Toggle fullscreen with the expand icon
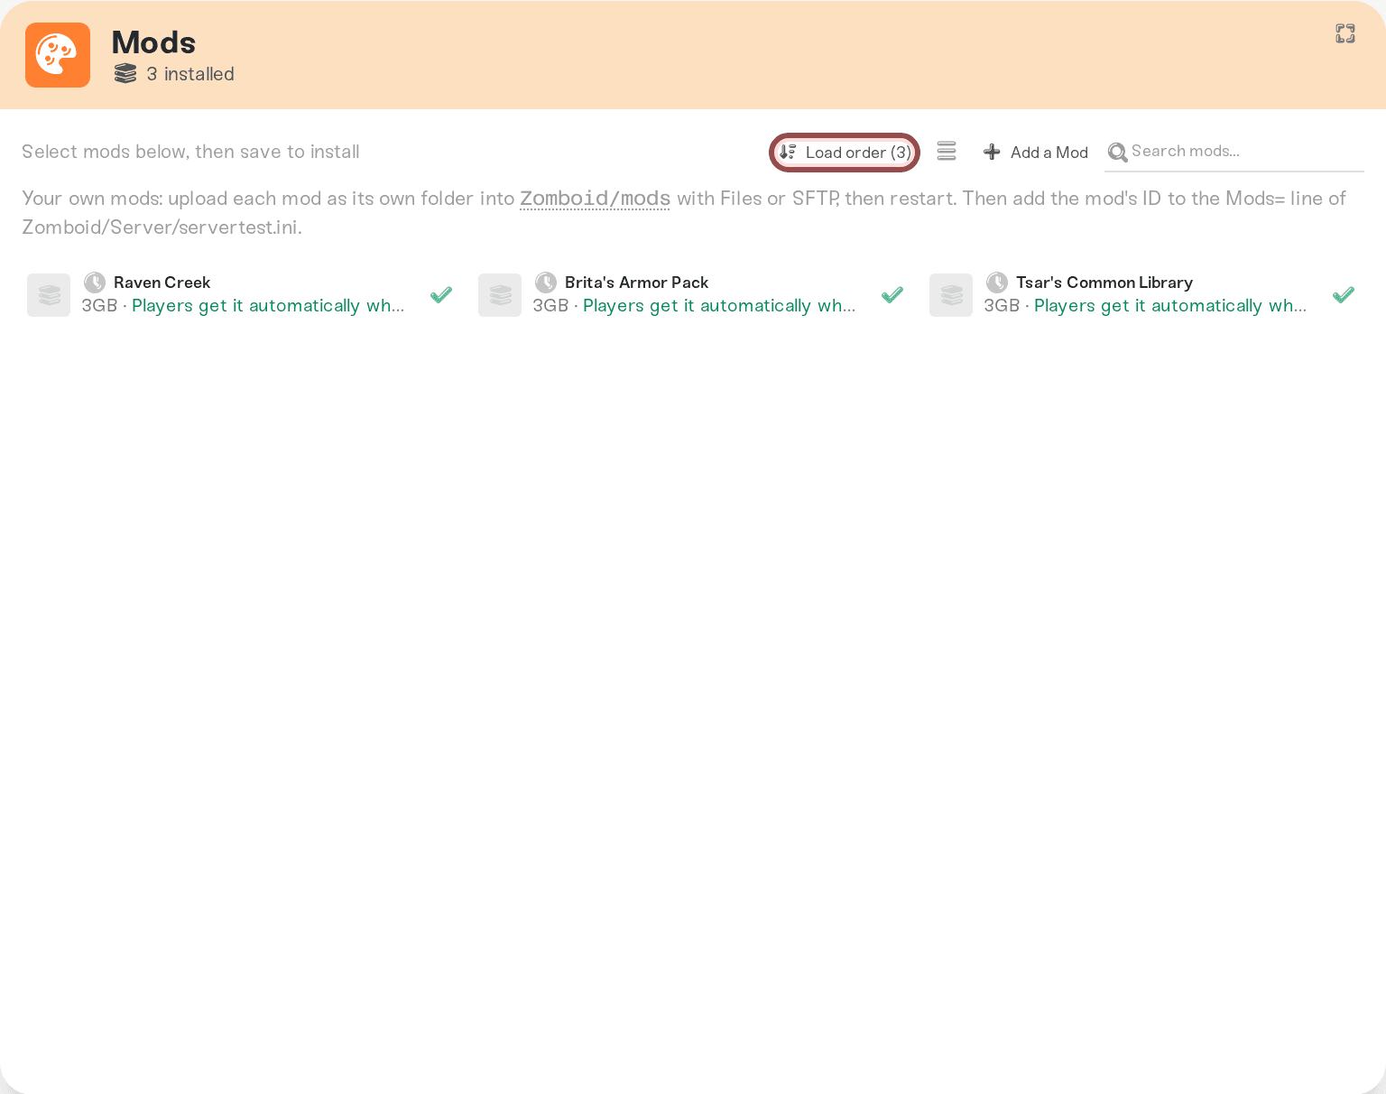 pyautogui.click(x=1345, y=33)
